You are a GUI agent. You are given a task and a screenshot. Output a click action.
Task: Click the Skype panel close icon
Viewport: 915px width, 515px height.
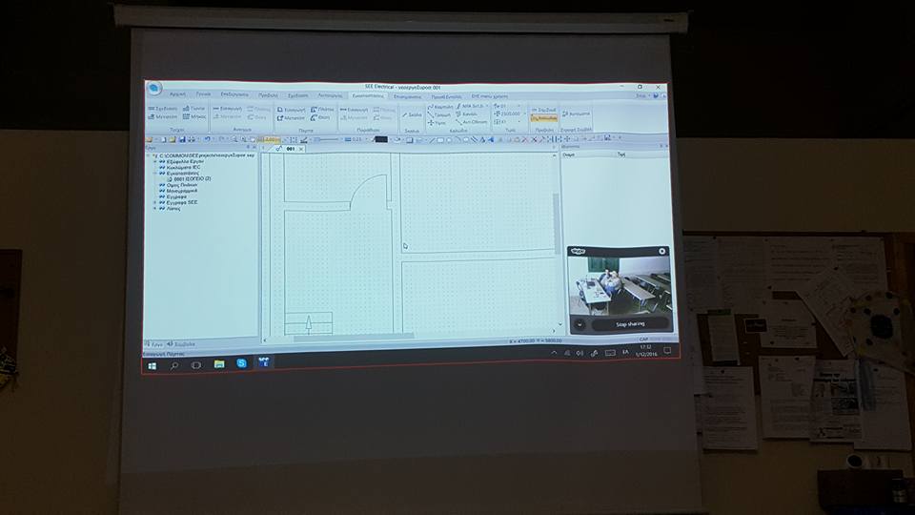pyautogui.click(x=662, y=251)
